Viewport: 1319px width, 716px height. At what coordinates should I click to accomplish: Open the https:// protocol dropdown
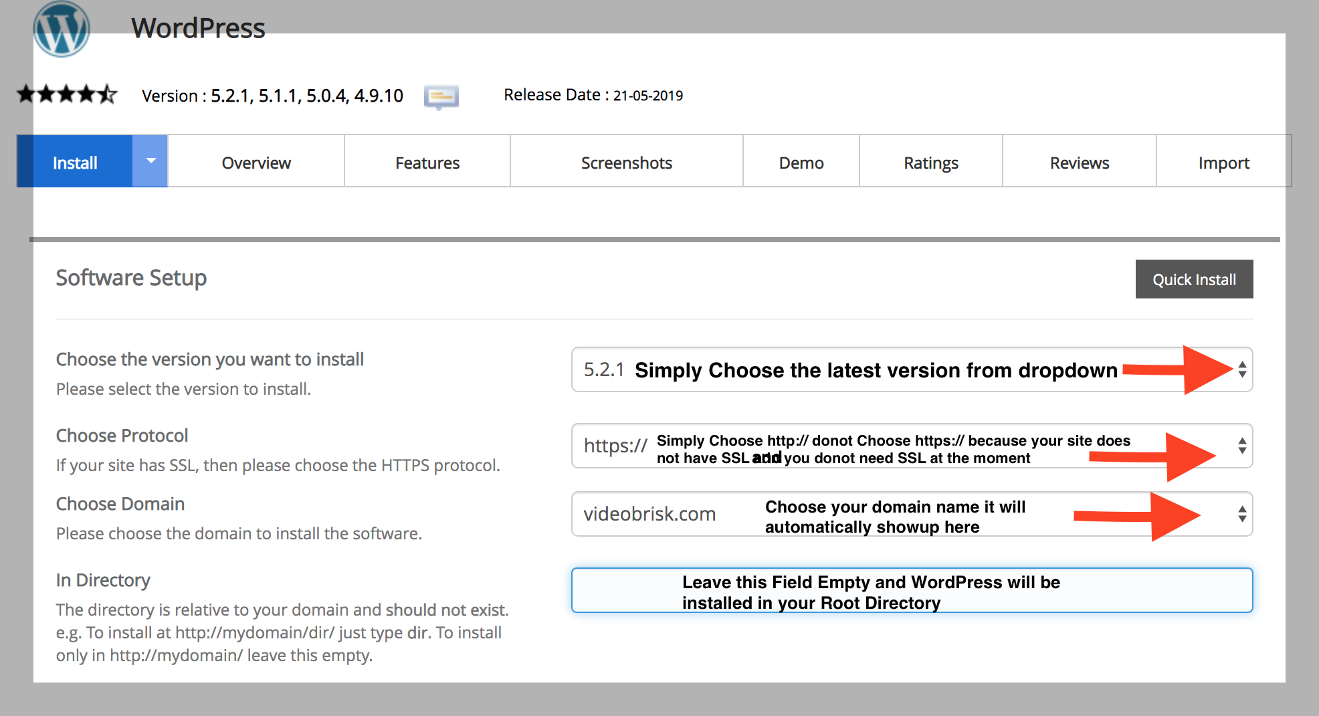[x=911, y=446]
